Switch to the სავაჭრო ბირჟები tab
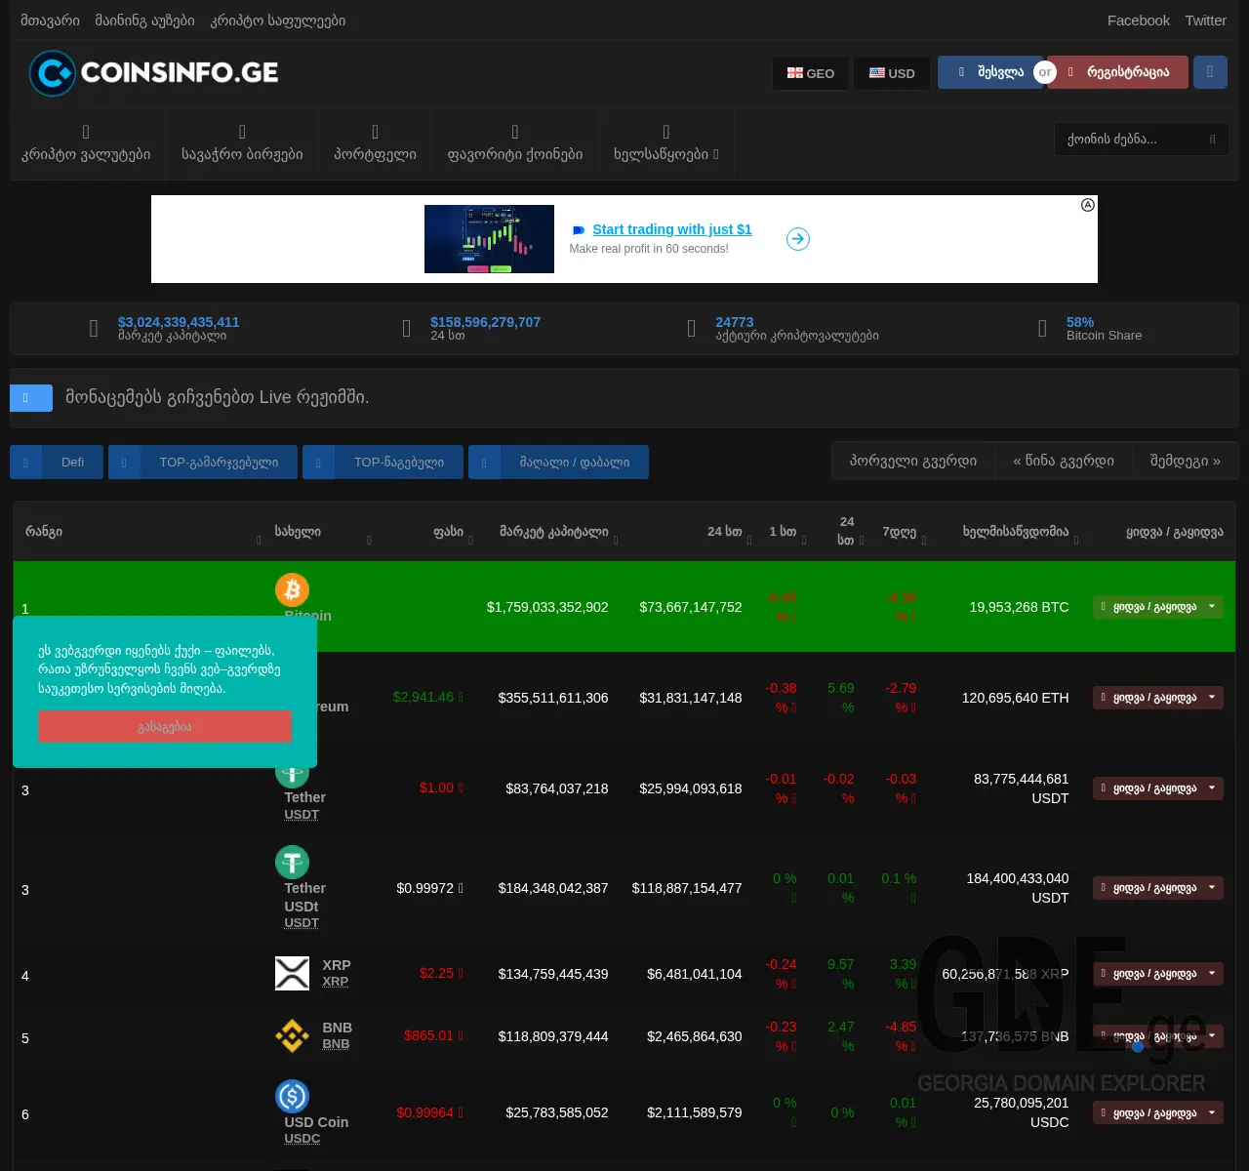 tap(242, 143)
